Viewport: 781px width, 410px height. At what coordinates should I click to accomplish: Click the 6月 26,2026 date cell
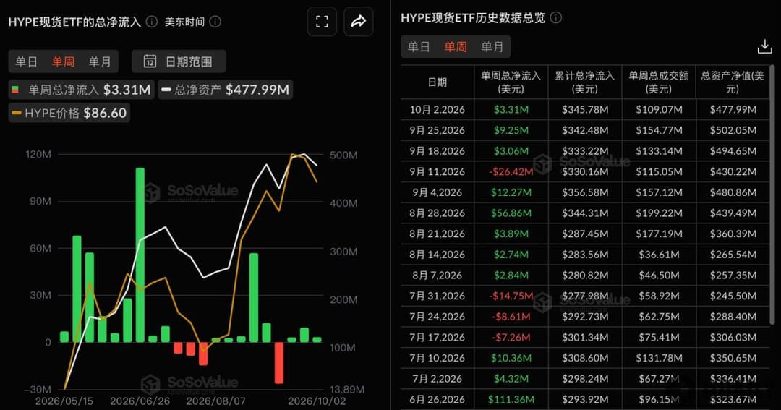pyautogui.click(x=438, y=400)
